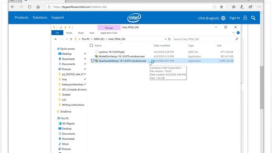Click USA (English) region selector
Image resolution: width=272 pixels, height=153 pixels.
pos(208,18)
